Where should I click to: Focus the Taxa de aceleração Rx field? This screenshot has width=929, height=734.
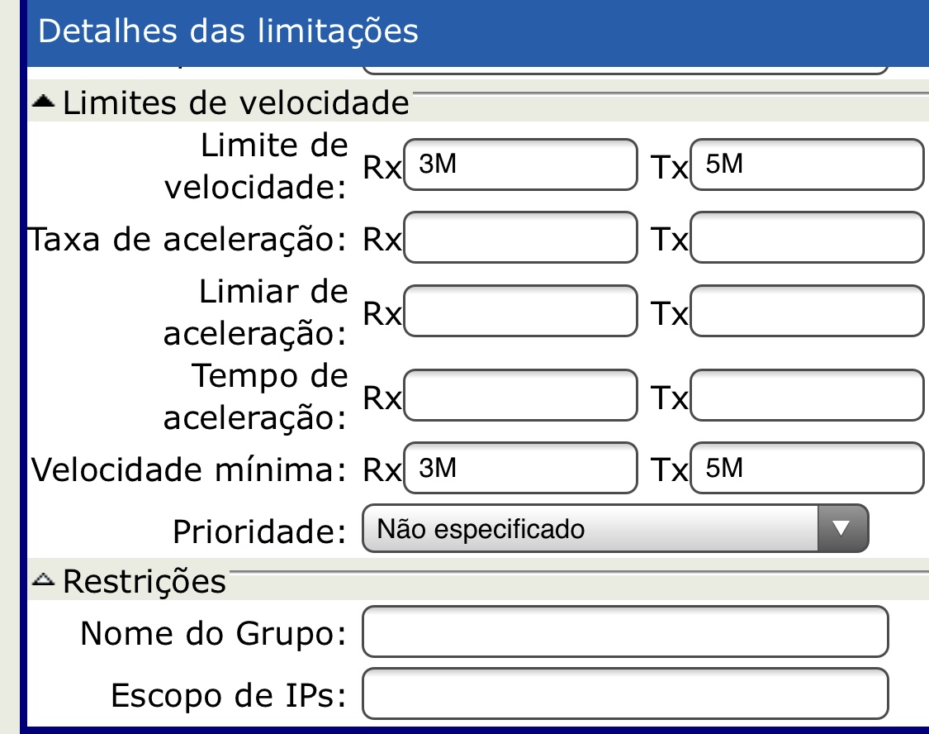521,238
